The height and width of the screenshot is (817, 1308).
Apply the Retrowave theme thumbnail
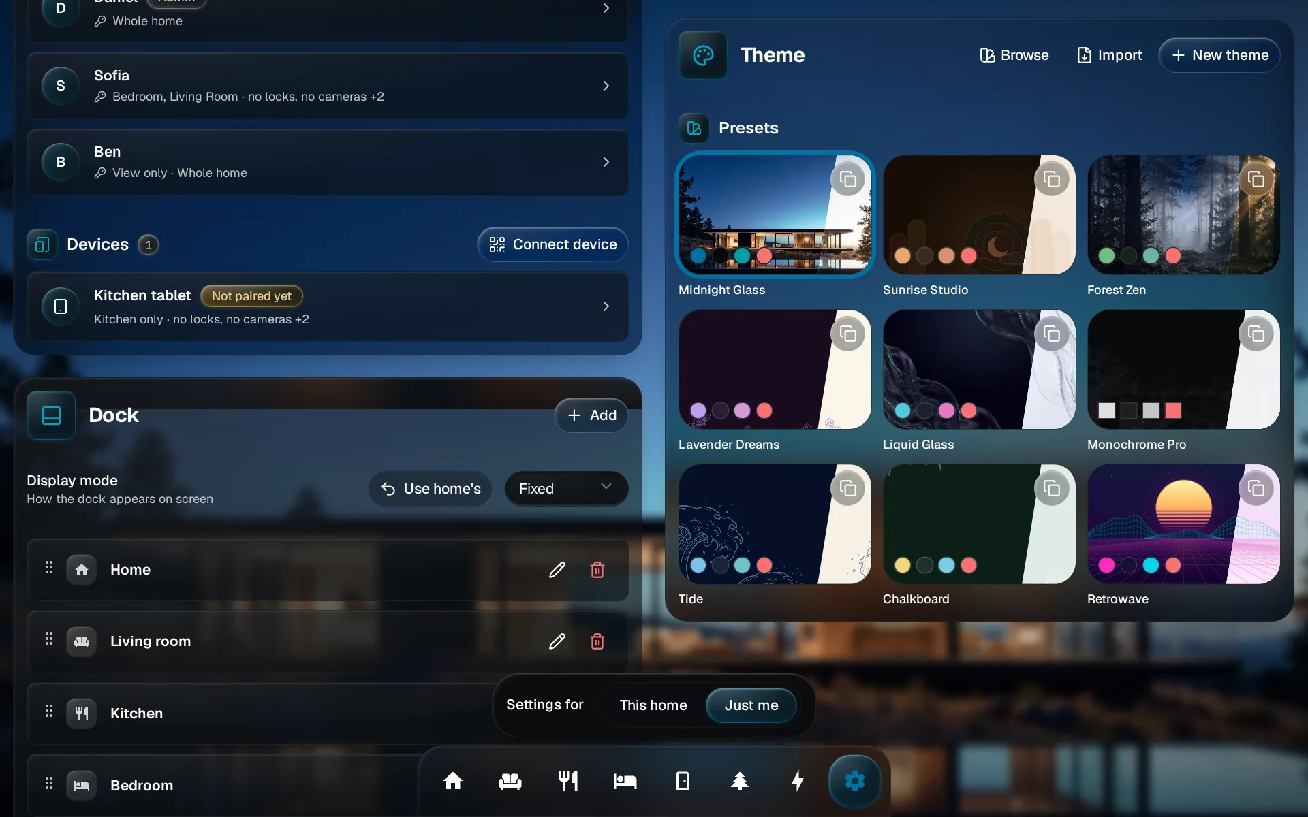tap(1183, 524)
